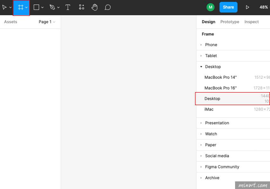Present the prototype with play icon
The height and width of the screenshot is (189, 270).
[x=247, y=7]
